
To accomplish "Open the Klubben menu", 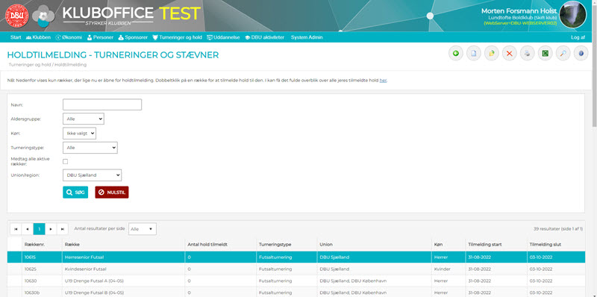I will (x=39, y=37).
